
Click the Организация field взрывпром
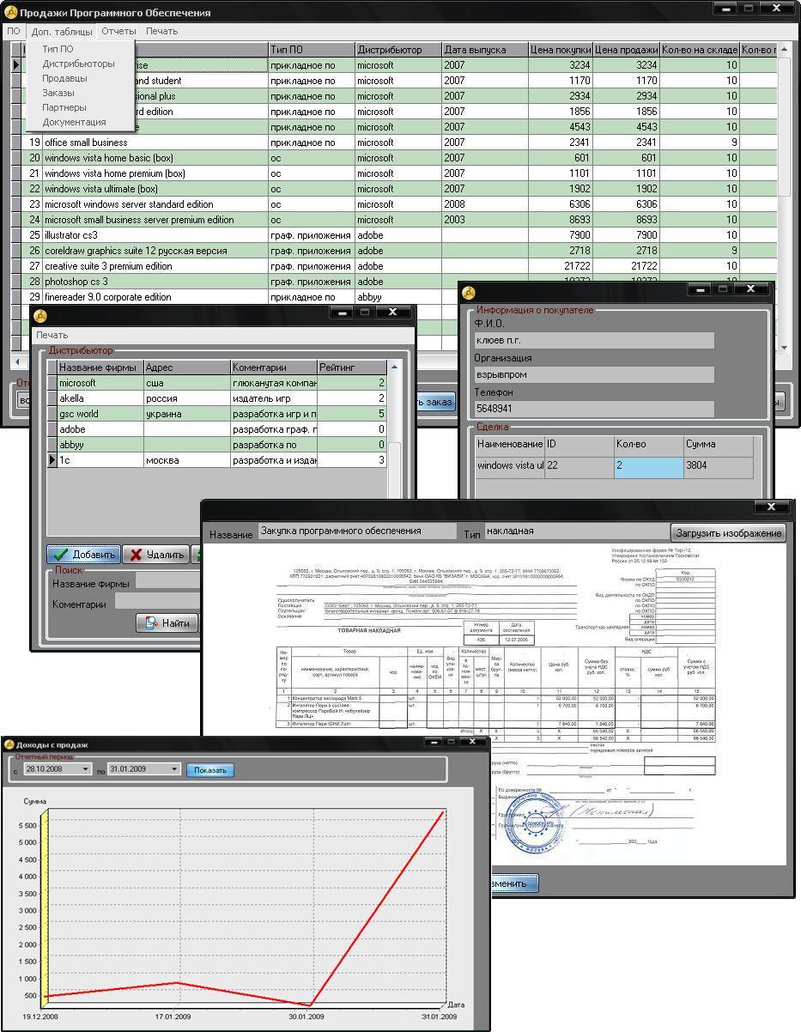593,375
